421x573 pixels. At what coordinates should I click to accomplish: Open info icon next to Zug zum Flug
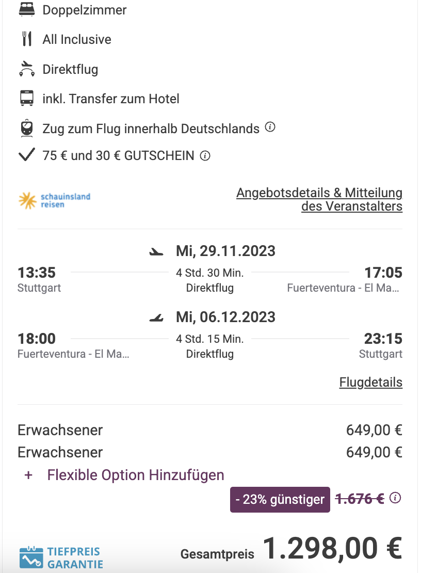click(270, 127)
